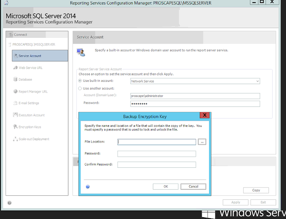The height and width of the screenshot is (219, 286).
Task: Click OK in Backup Encryption Key dialog
Action: (166, 187)
